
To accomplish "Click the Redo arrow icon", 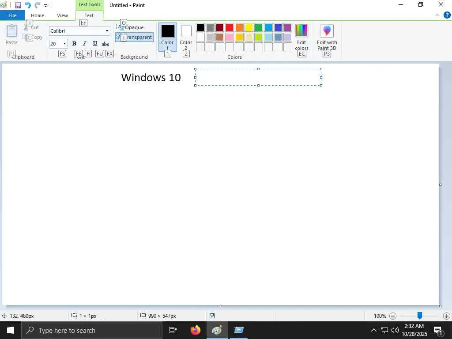I will click(x=37, y=5).
